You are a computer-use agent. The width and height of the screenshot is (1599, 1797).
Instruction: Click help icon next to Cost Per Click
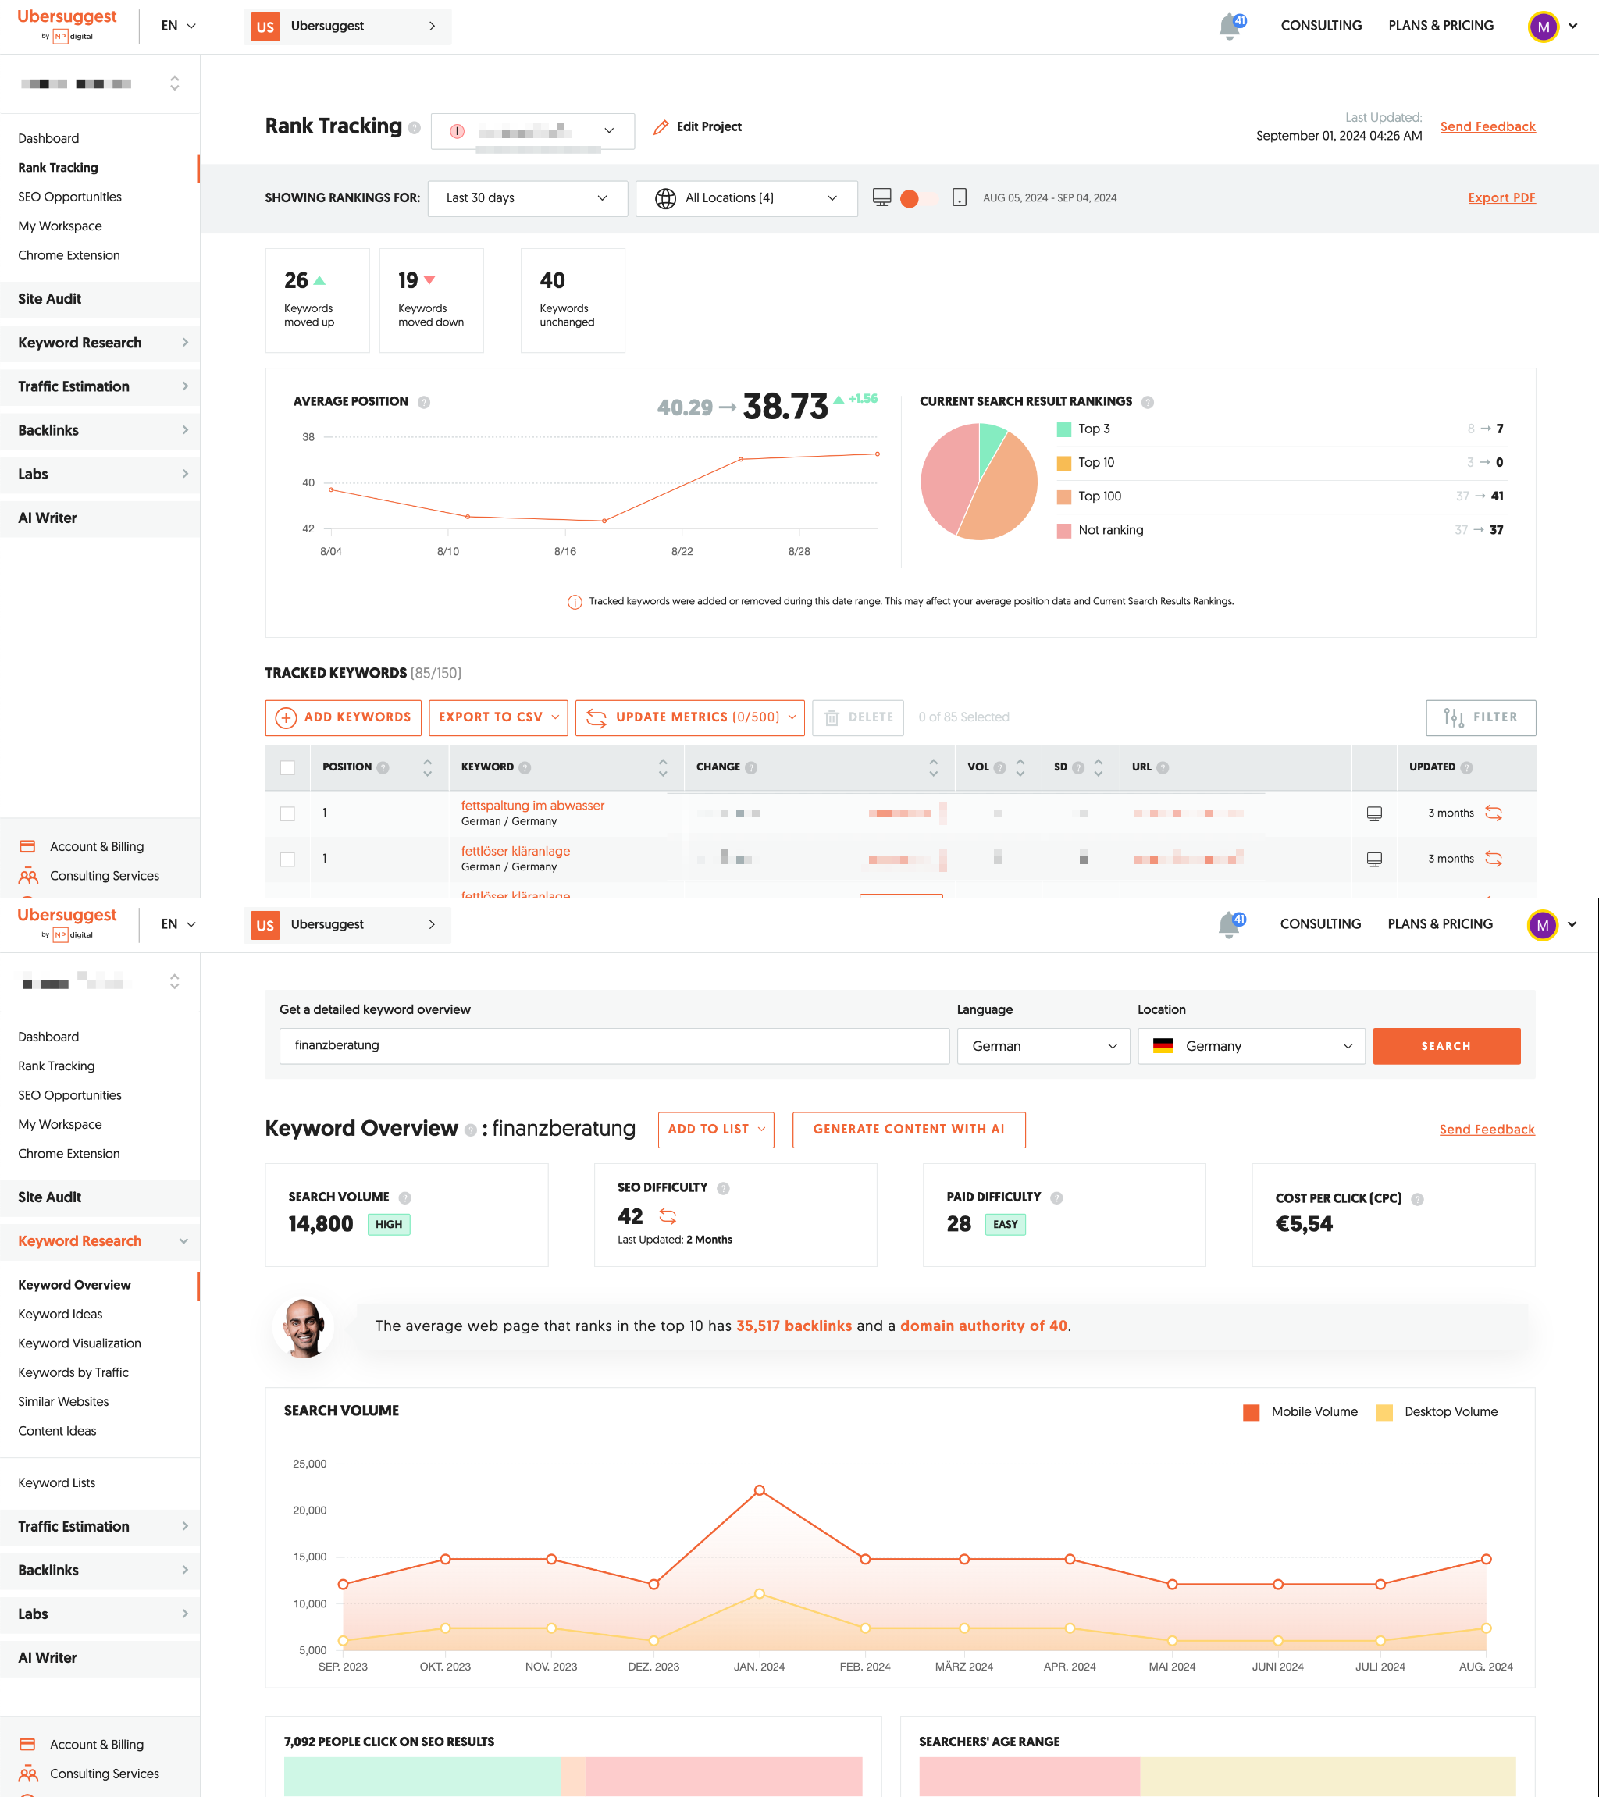(1417, 1198)
